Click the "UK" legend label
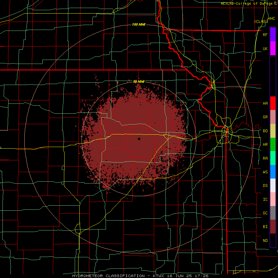This screenshot has width=278, height=278. pos(265,48)
